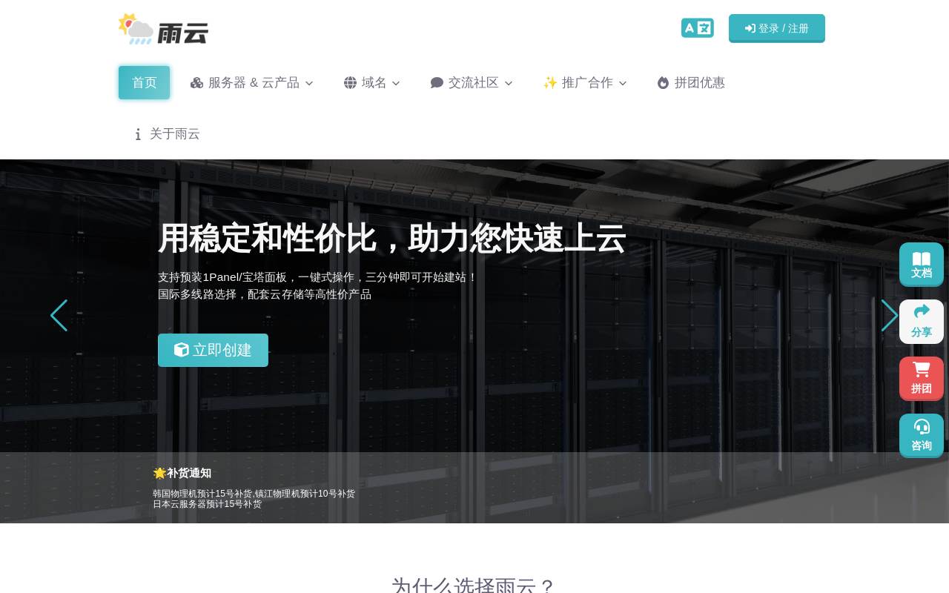Screen dimensions: 949x593
Task: Click the 补货通知 heading
Action: (182, 473)
